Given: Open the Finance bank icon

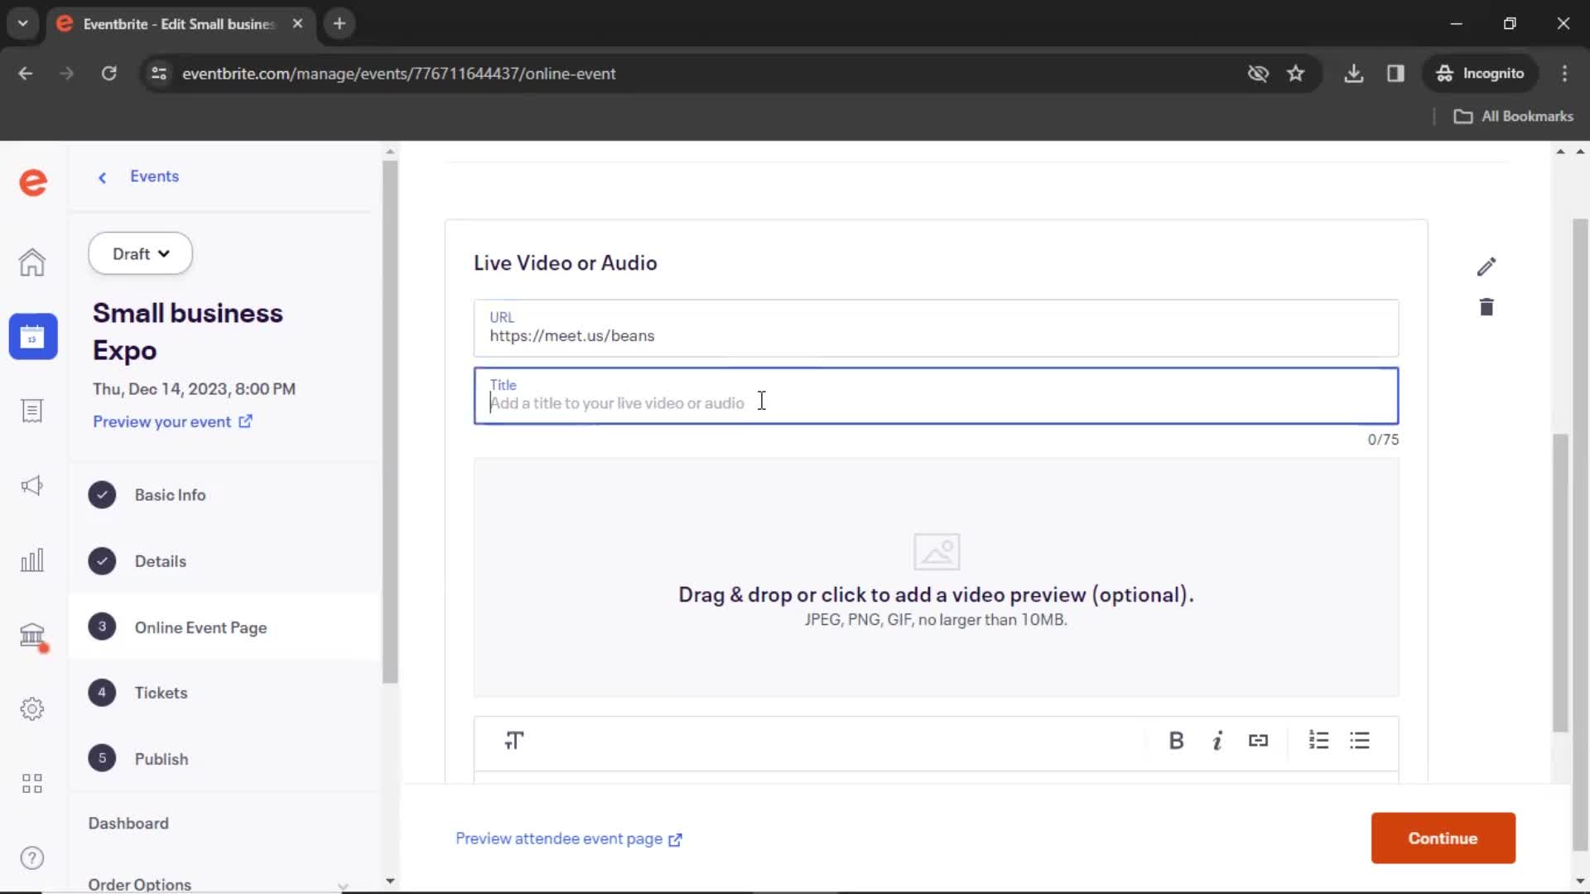Looking at the screenshot, I should click(x=32, y=635).
